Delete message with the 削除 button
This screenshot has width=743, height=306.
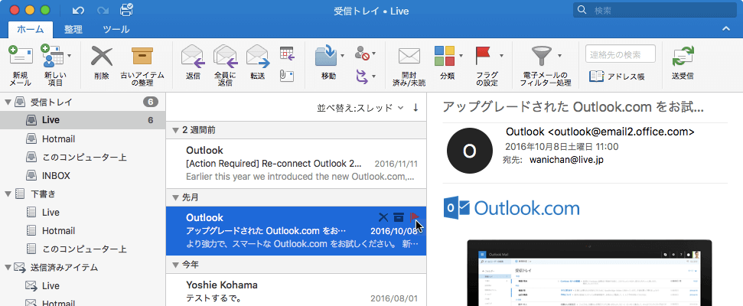tap(102, 63)
